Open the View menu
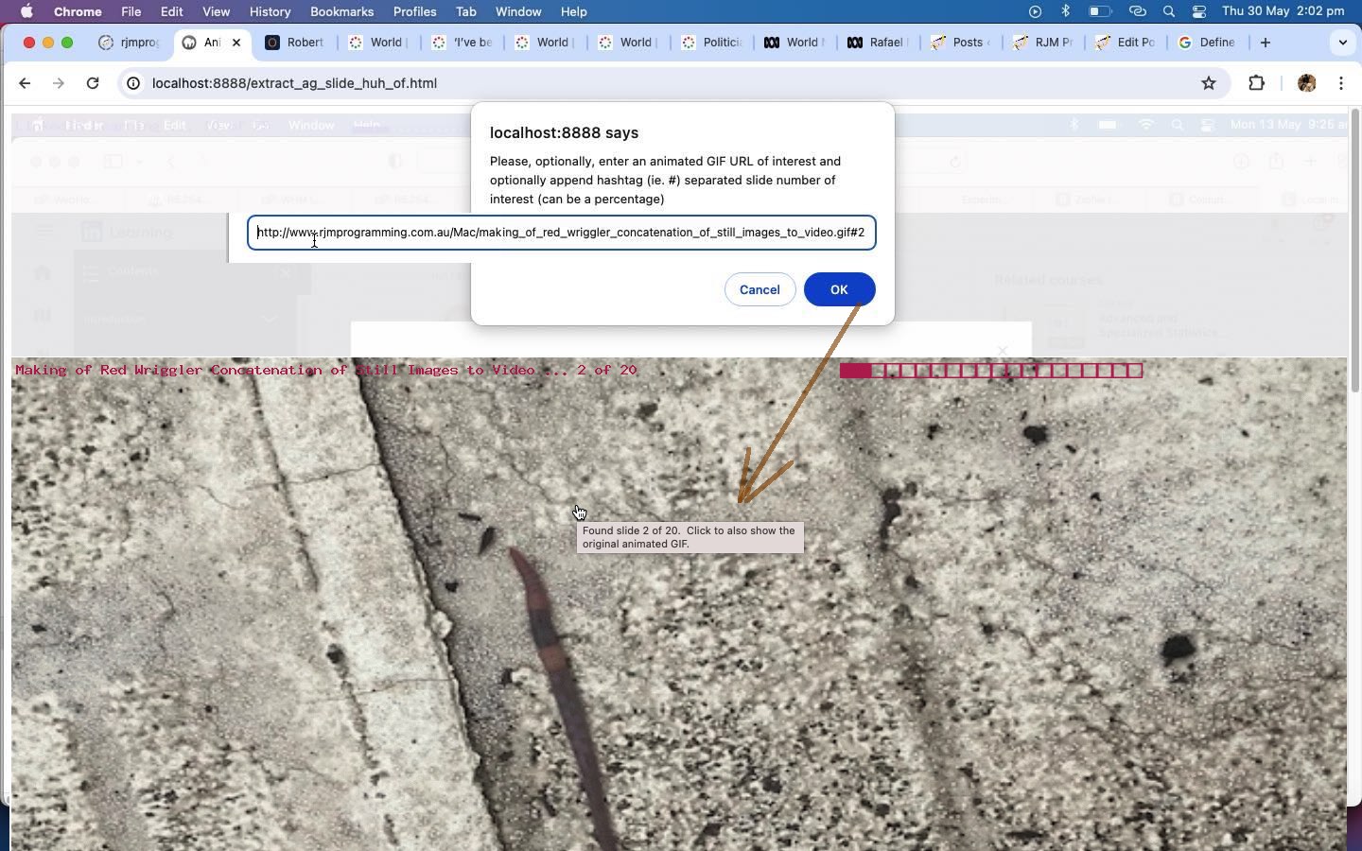The width and height of the screenshot is (1362, 851). (x=216, y=11)
